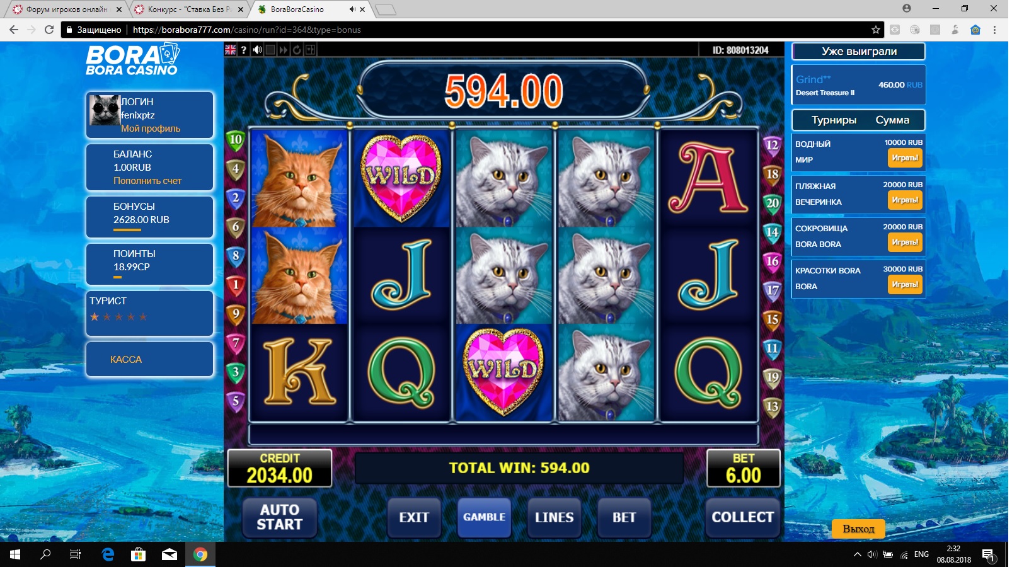Viewport: 1012px width, 567px height.
Task: Open the Мой профиль link
Action: 151,129
